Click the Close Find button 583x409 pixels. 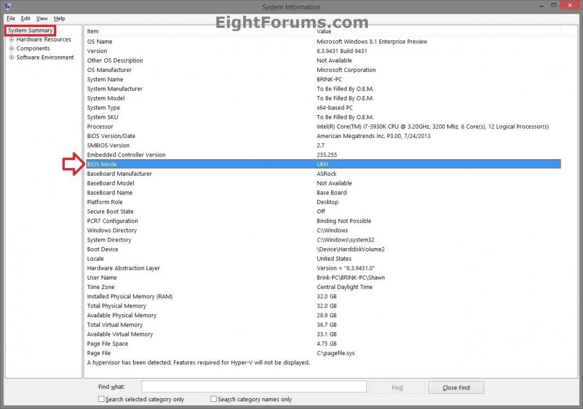pos(455,387)
